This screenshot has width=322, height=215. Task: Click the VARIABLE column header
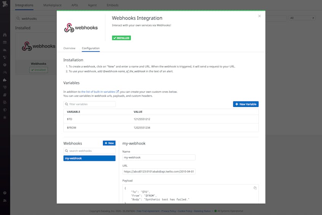coord(73,112)
